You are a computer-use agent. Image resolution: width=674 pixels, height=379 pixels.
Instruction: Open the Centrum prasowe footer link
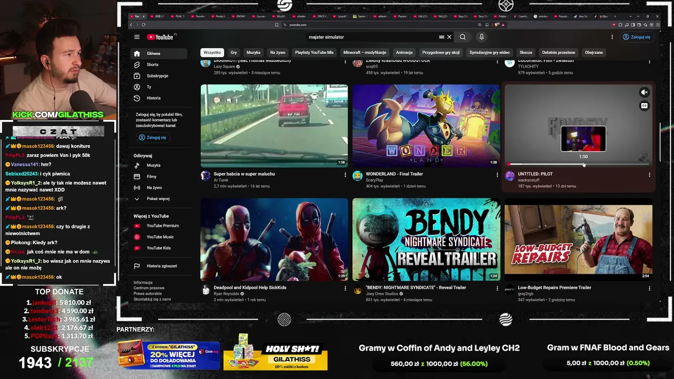149,288
